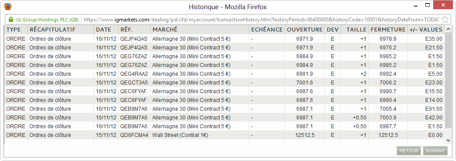Click the IG Group Holdings PLC identity label
Screen dimensions: 456x161
pyautogui.click(x=47, y=20)
